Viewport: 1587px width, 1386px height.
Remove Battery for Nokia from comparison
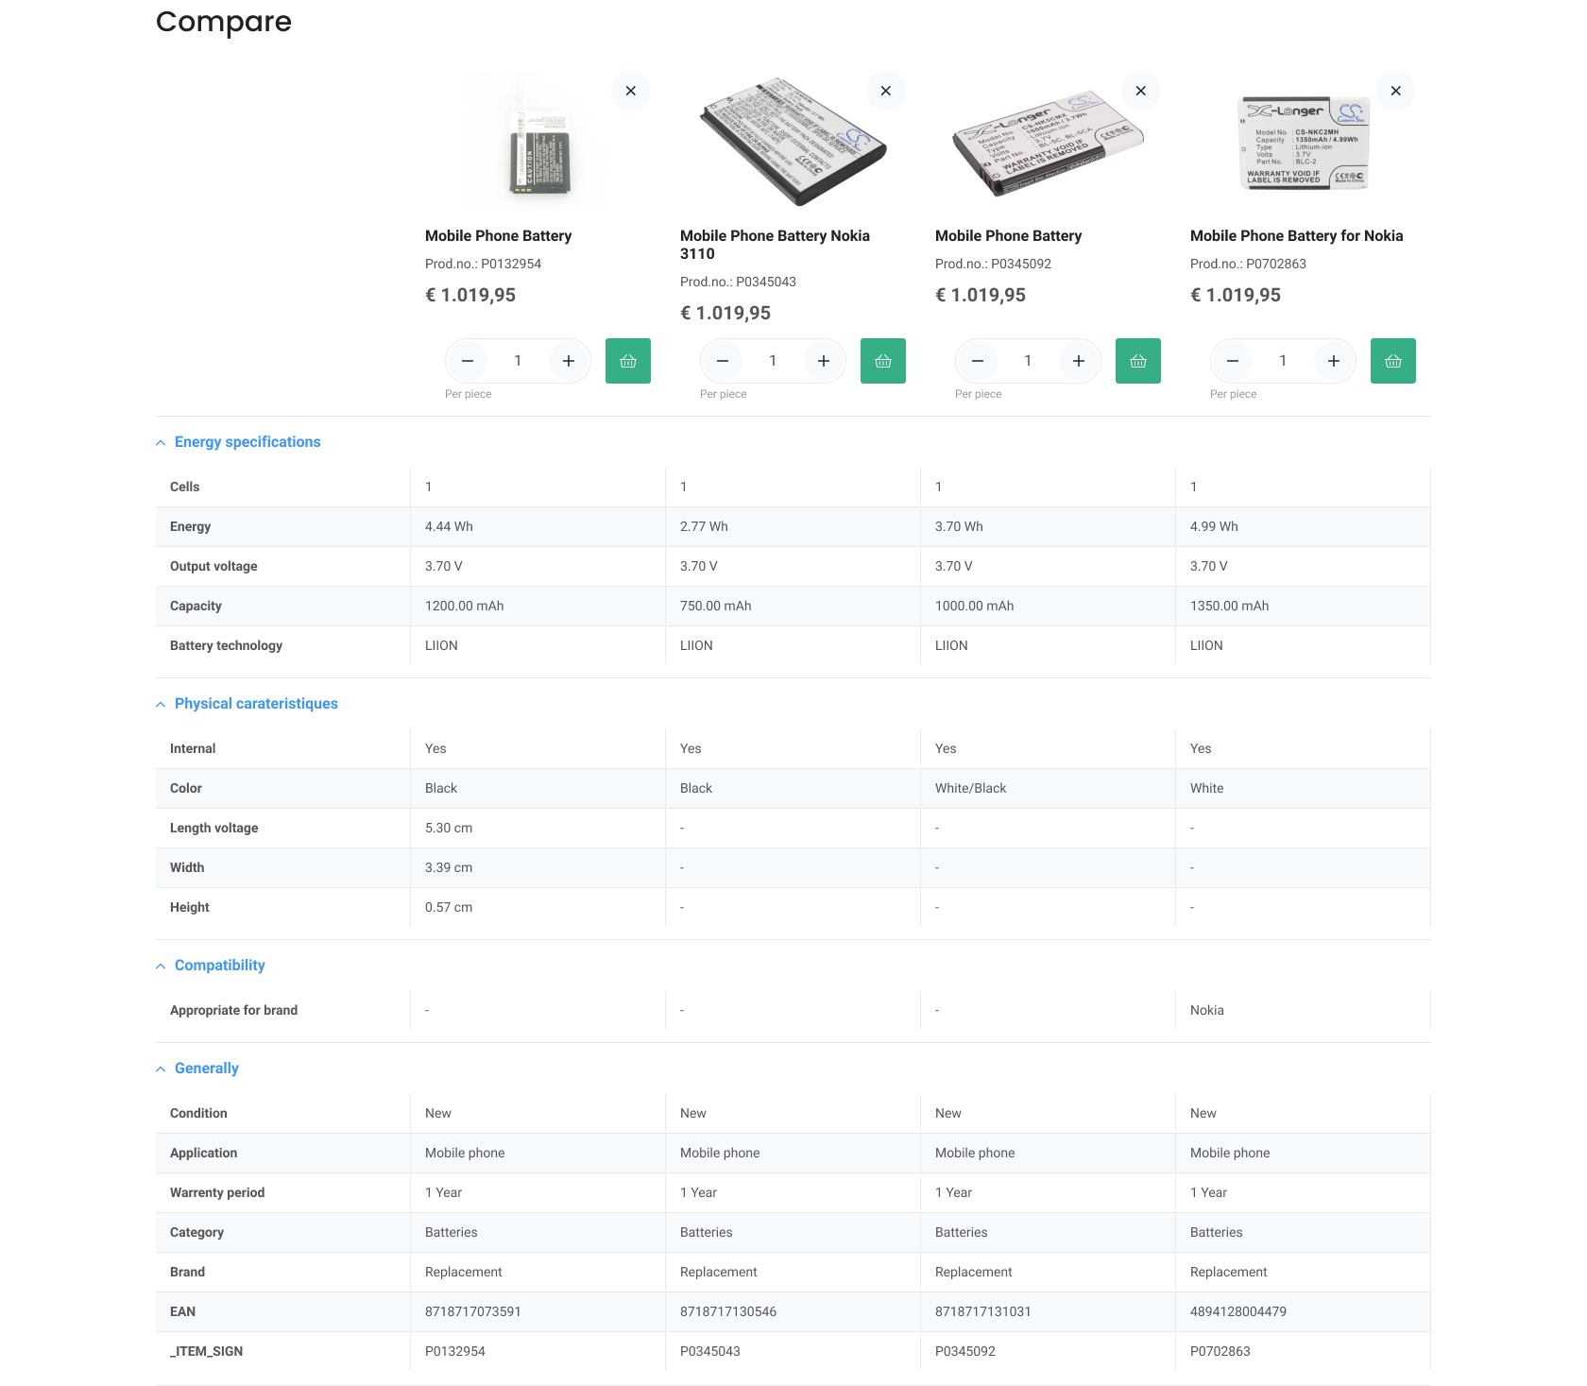pos(1395,91)
